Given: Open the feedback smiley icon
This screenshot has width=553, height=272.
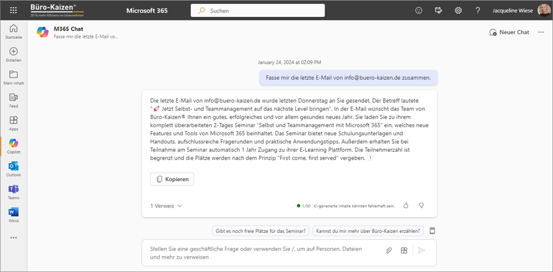Looking at the screenshot, I should (x=419, y=10).
